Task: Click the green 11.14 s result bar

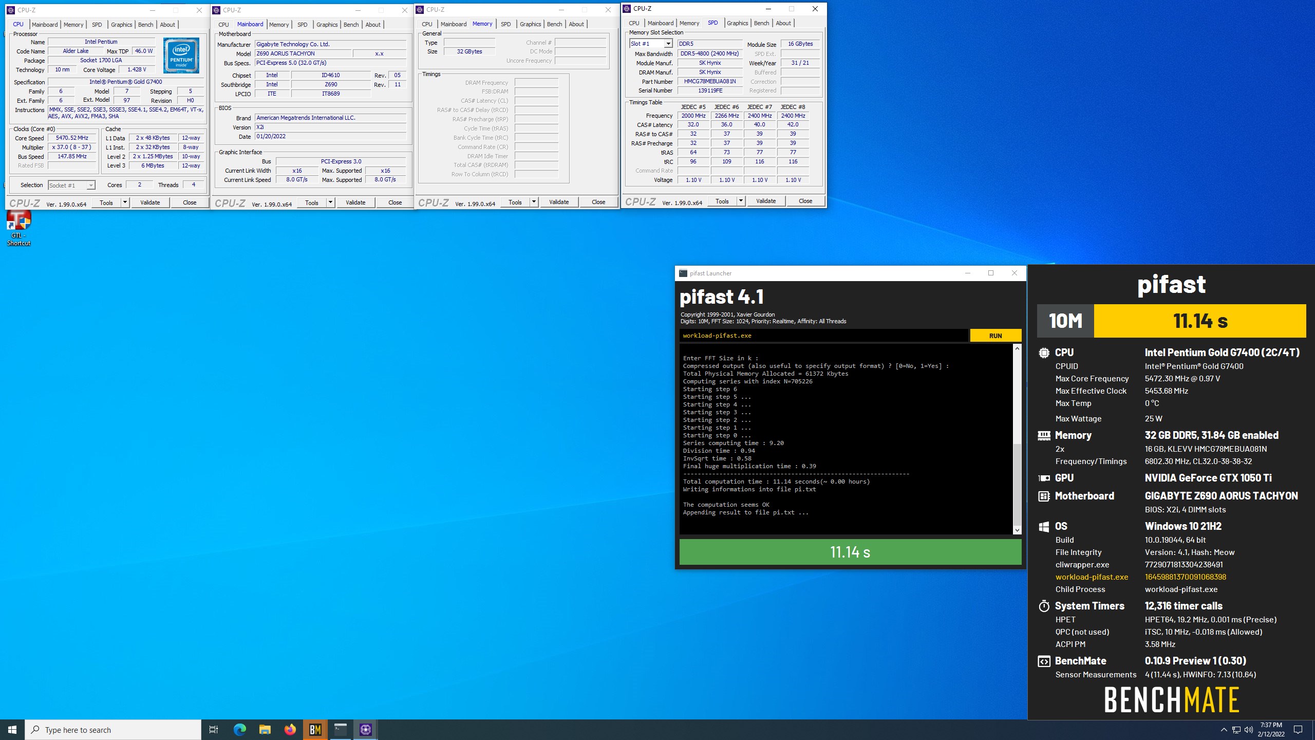Action: 850,552
